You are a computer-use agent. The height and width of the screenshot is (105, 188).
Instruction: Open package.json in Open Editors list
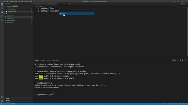tap(12, 8)
